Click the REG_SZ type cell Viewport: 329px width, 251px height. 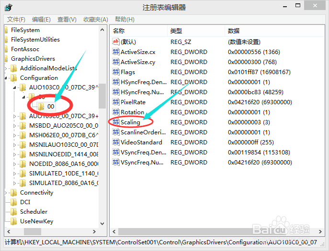[x=181, y=42]
